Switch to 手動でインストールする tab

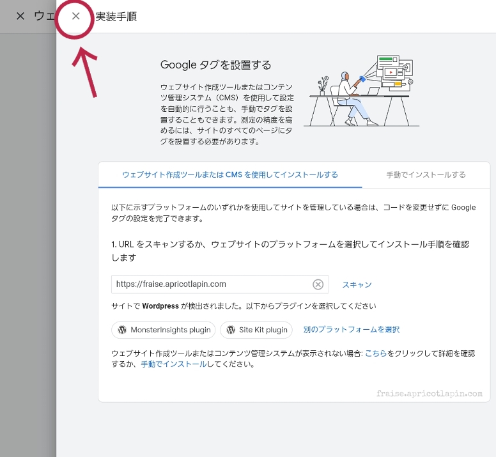click(426, 175)
